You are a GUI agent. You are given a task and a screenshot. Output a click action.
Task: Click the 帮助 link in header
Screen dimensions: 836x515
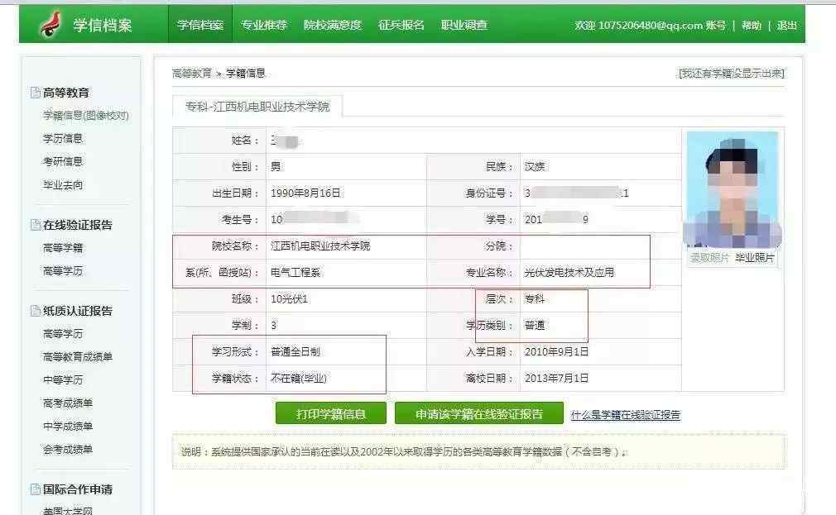point(752,25)
